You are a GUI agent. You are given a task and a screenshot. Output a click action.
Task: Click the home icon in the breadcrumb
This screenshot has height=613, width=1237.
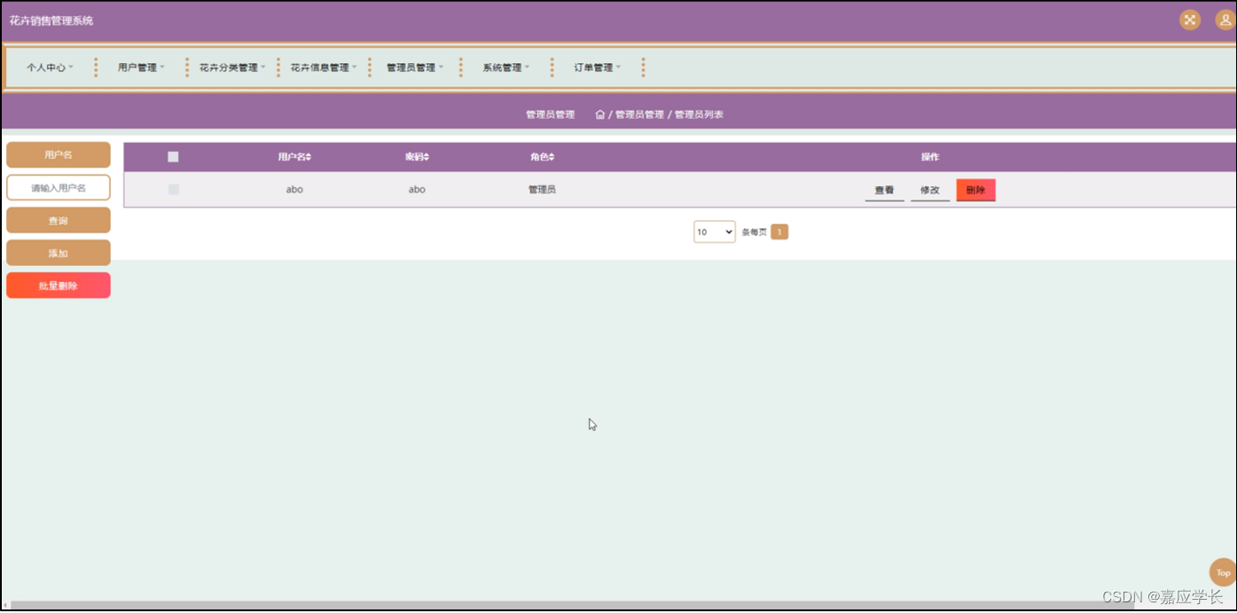click(x=600, y=114)
